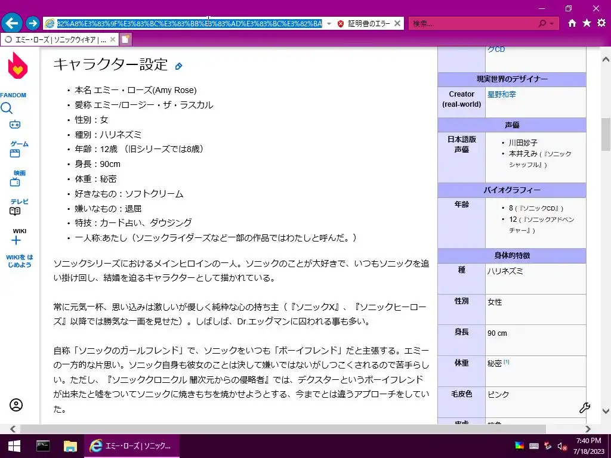Image resolution: width=611 pixels, height=458 pixels.
Task: Click the touch keyboard tray icon
Action: [534, 446]
